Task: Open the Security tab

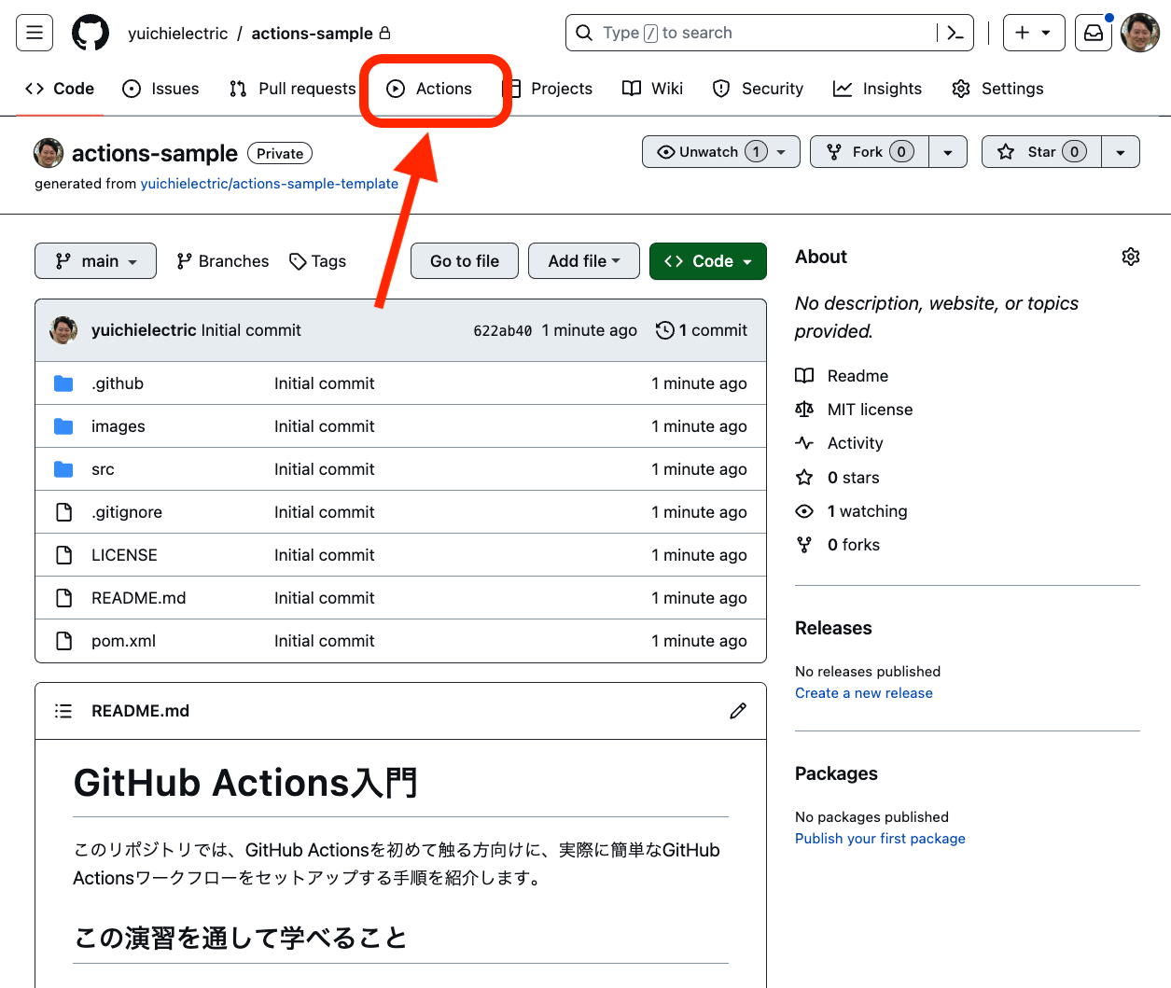Action: coord(758,89)
